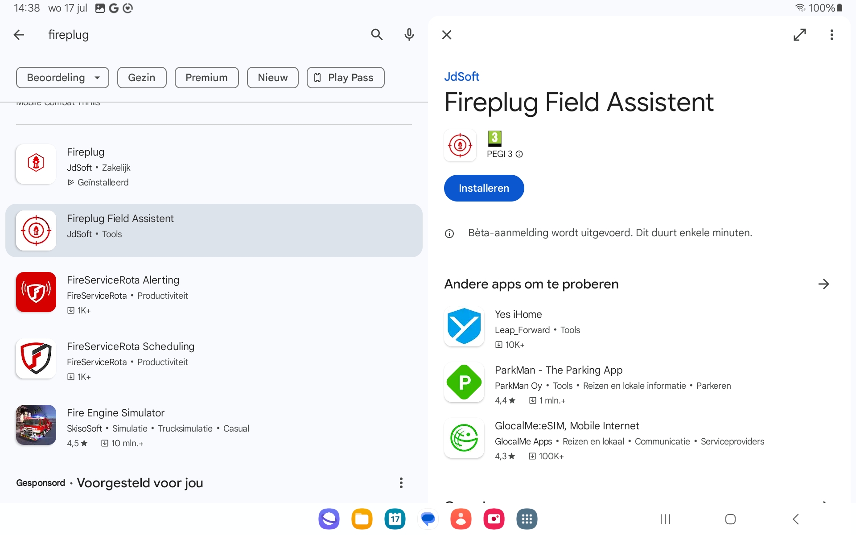
Task: Open JdSoft developer link
Action: 461,77
